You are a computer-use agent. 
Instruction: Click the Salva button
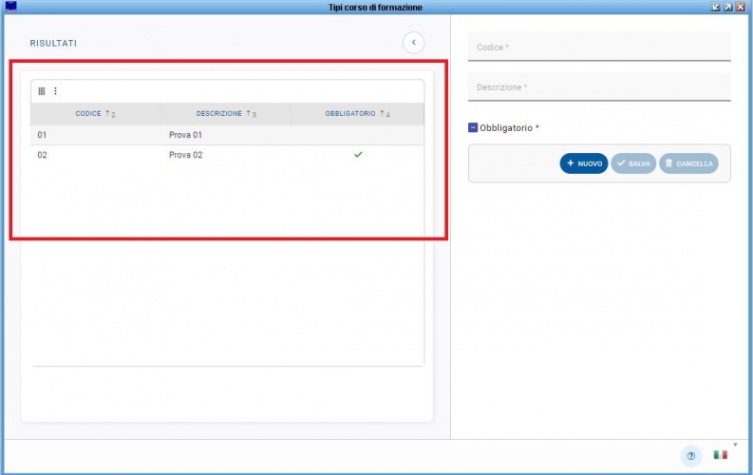(633, 163)
